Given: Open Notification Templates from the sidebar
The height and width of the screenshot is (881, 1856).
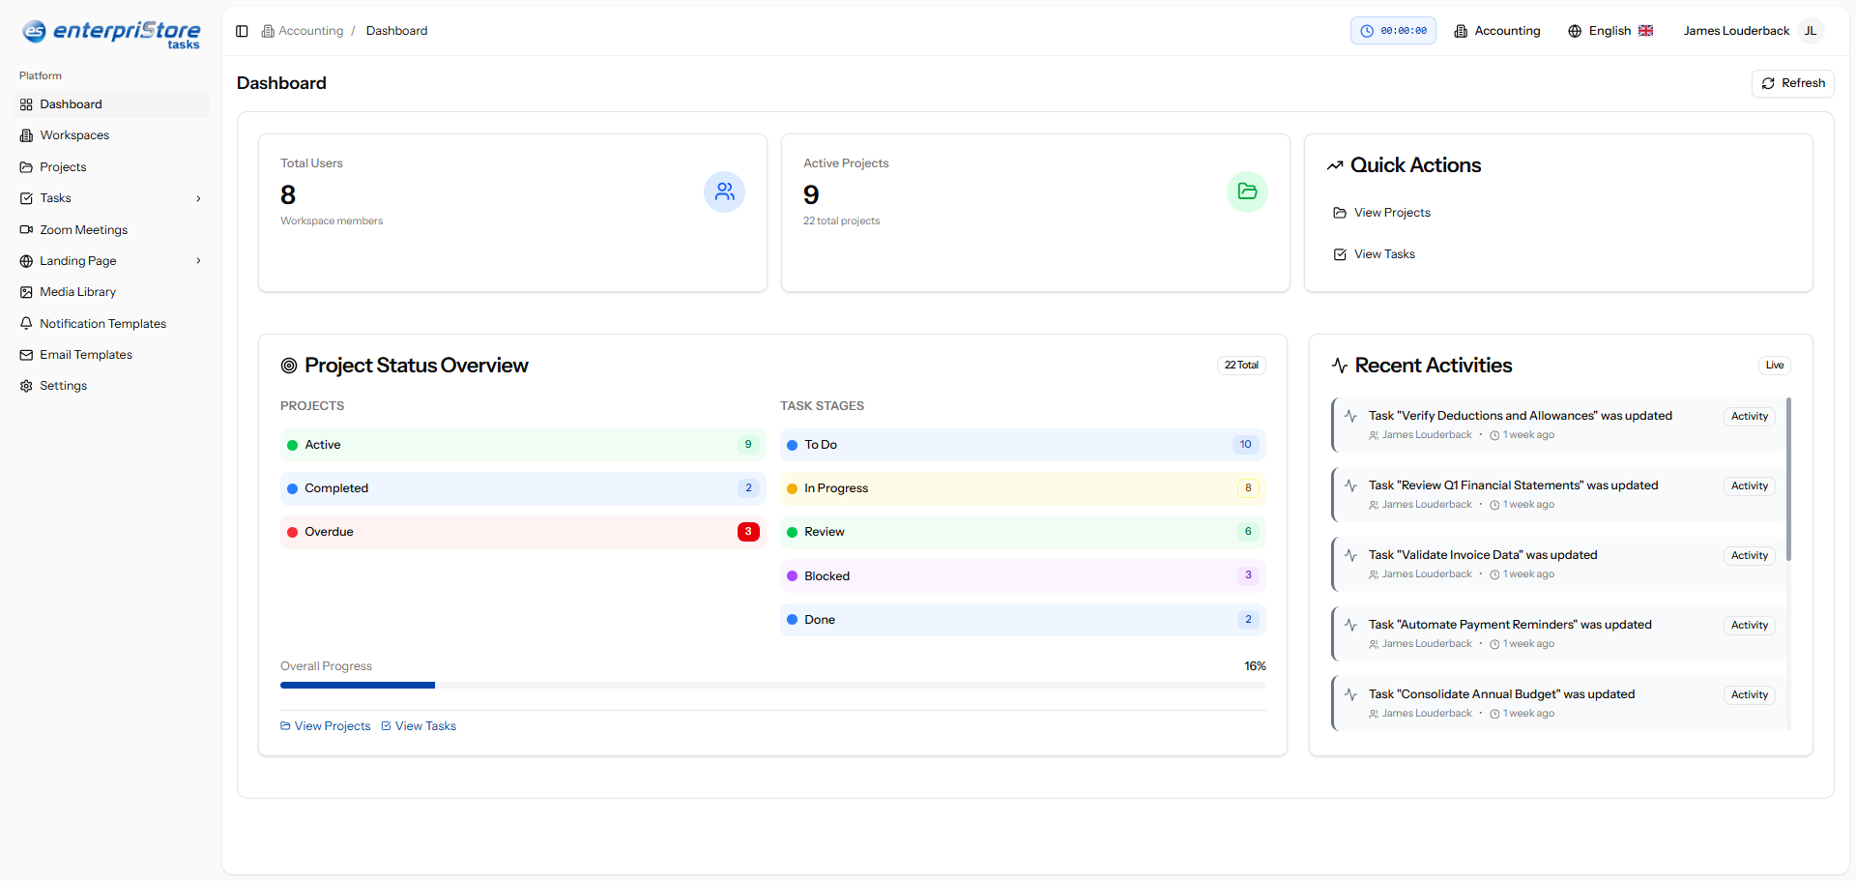Looking at the screenshot, I should coord(102,323).
